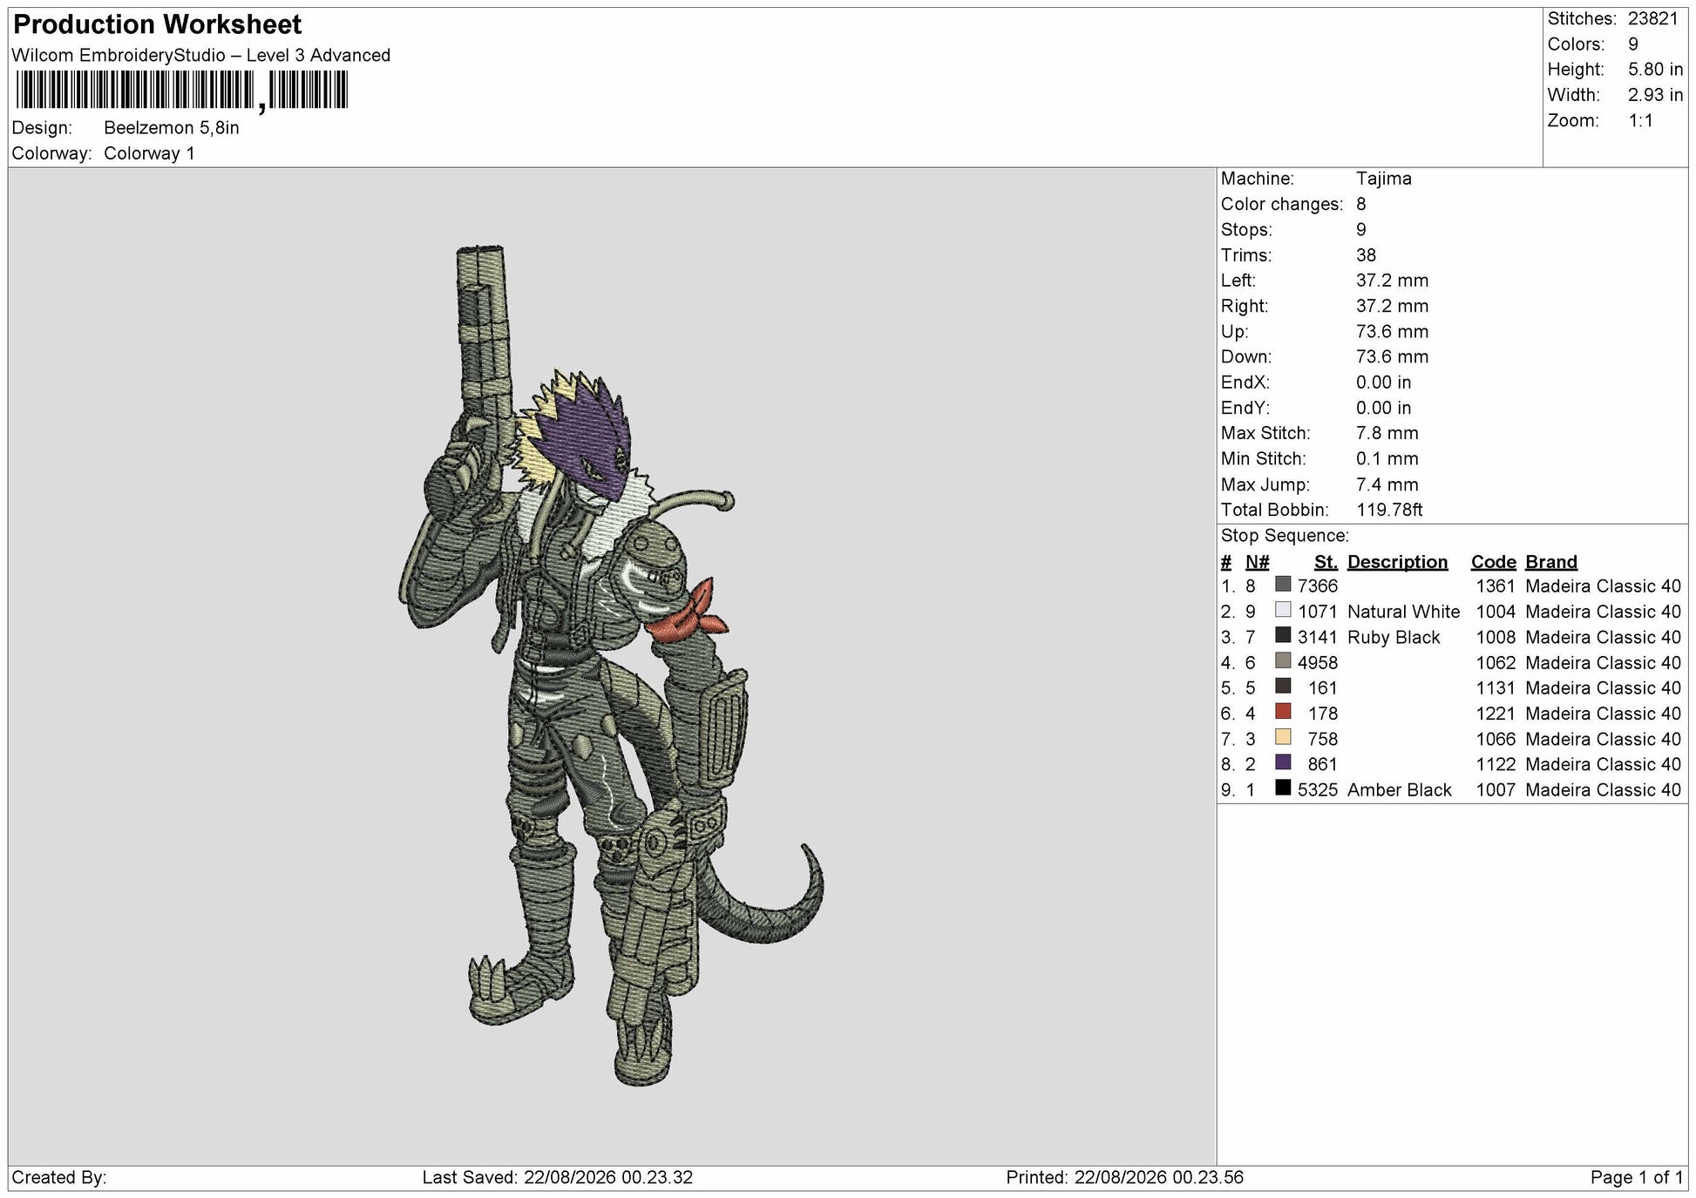
Task: Pick the Ruby Black thread swatch
Action: click(1283, 635)
